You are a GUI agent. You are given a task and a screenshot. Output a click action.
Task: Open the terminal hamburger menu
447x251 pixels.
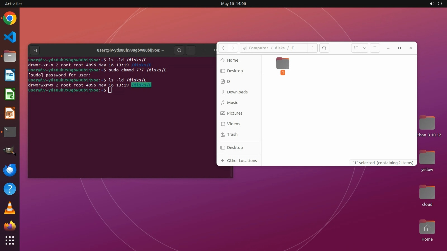click(x=191, y=50)
